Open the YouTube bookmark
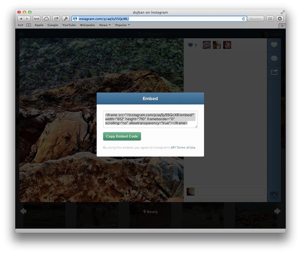 pyautogui.click(x=69, y=25)
